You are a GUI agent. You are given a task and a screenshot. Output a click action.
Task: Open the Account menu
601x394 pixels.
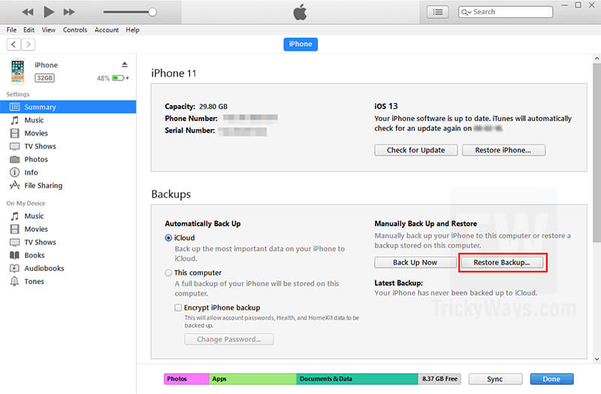point(107,30)
